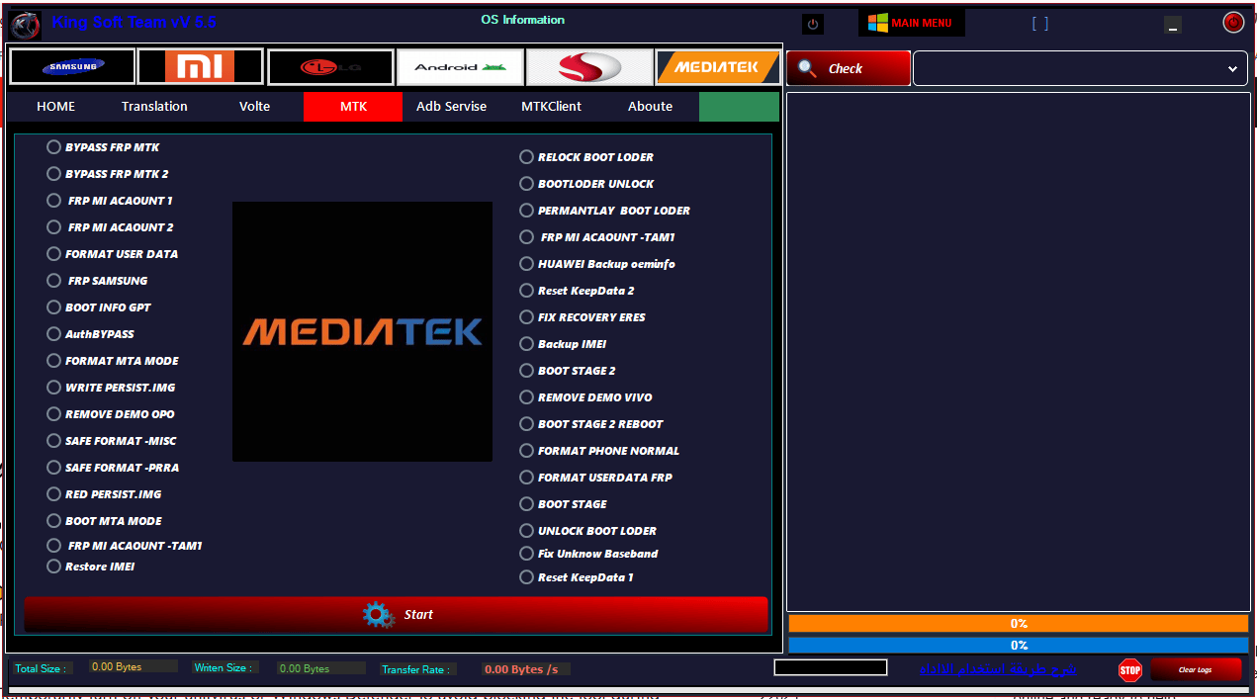
Task: Select SAFE FORMAT -MISC option
Action: point(112,441)
